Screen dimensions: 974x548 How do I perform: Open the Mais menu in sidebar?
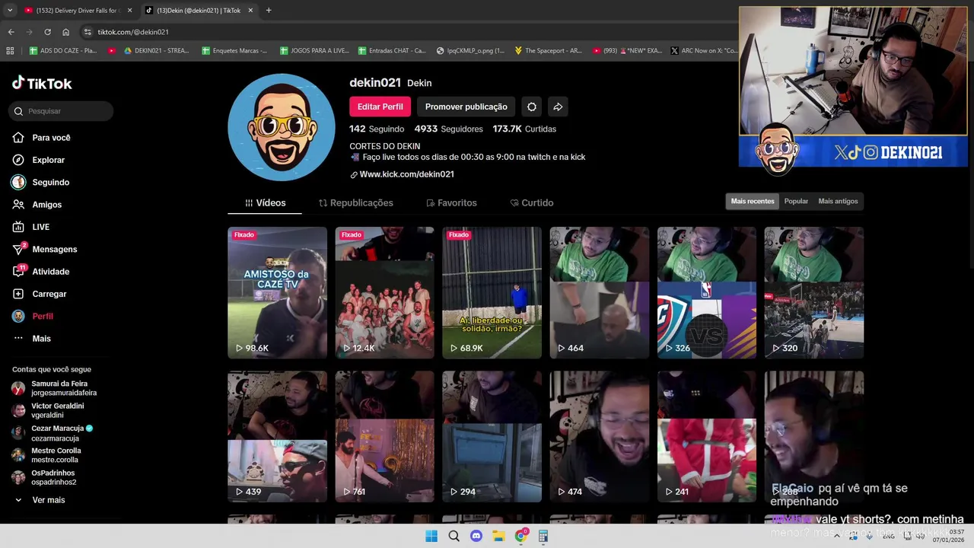coord(31,339)
